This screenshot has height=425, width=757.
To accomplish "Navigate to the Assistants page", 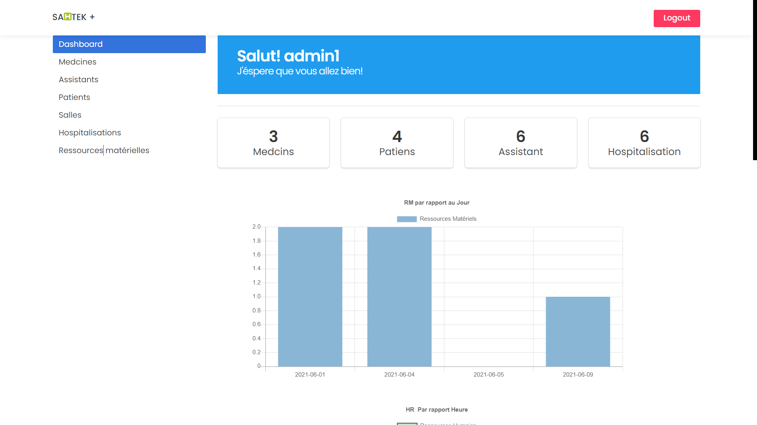I will click(78, 79).
